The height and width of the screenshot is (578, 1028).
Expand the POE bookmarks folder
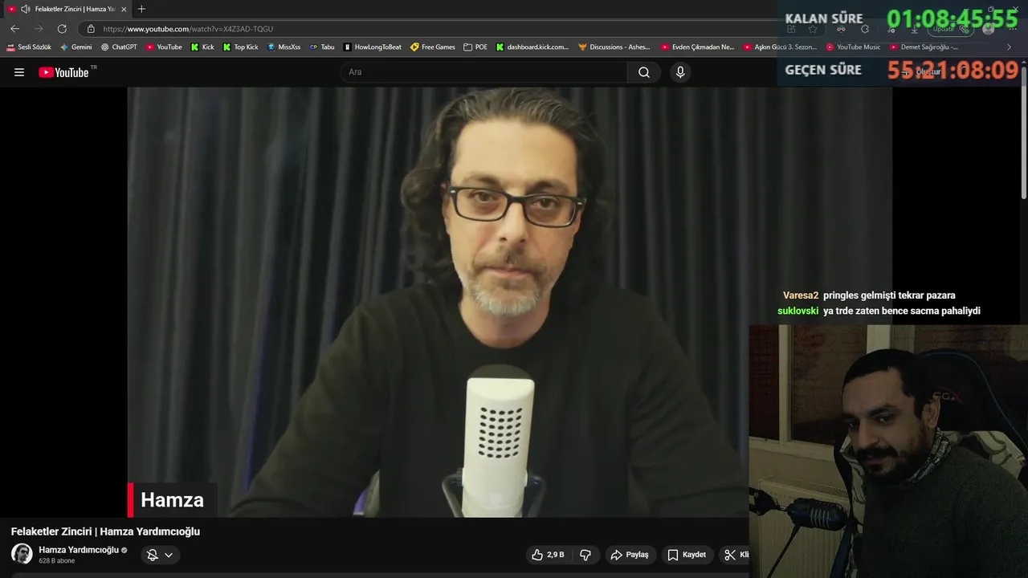click(475, 47)
